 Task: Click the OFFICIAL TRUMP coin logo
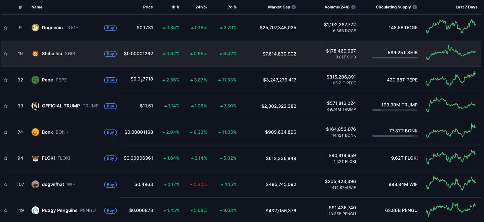(x=35, y=106)
